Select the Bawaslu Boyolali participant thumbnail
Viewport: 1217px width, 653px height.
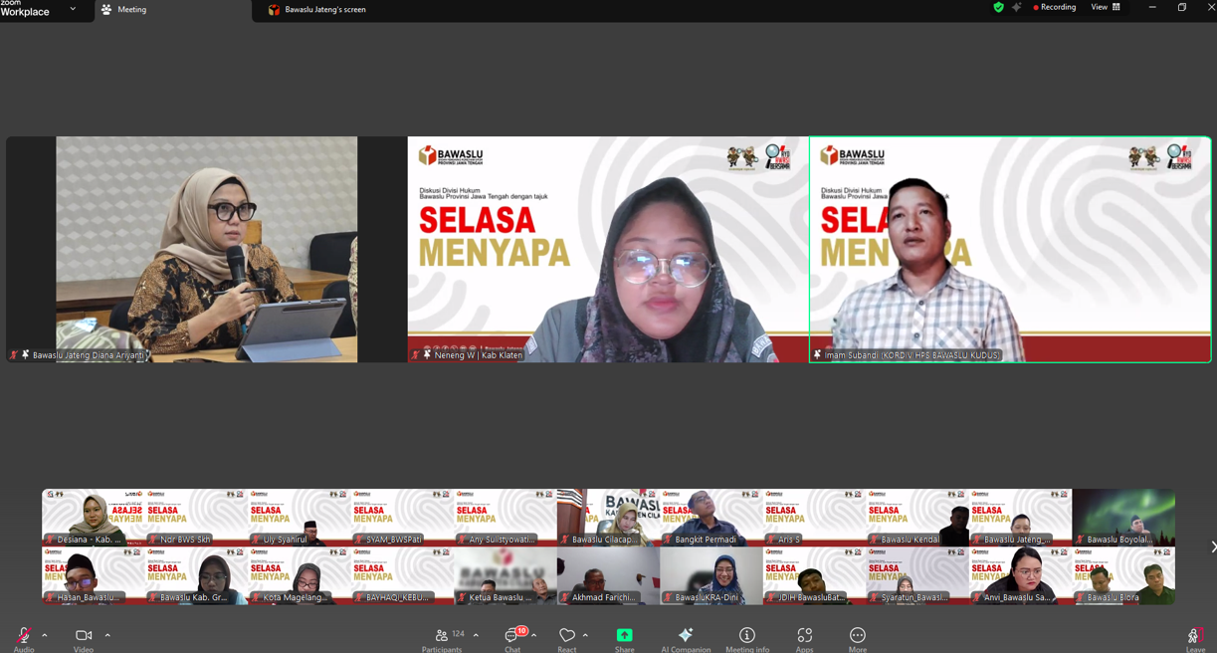coord(1122,518)
